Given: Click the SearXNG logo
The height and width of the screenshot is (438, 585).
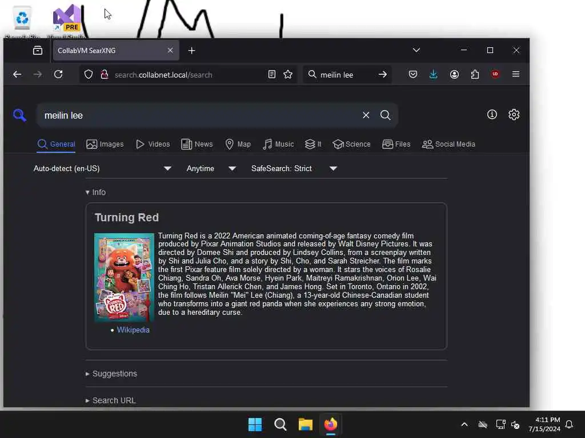Looking at the screenshot, I should tap(19, 115).
